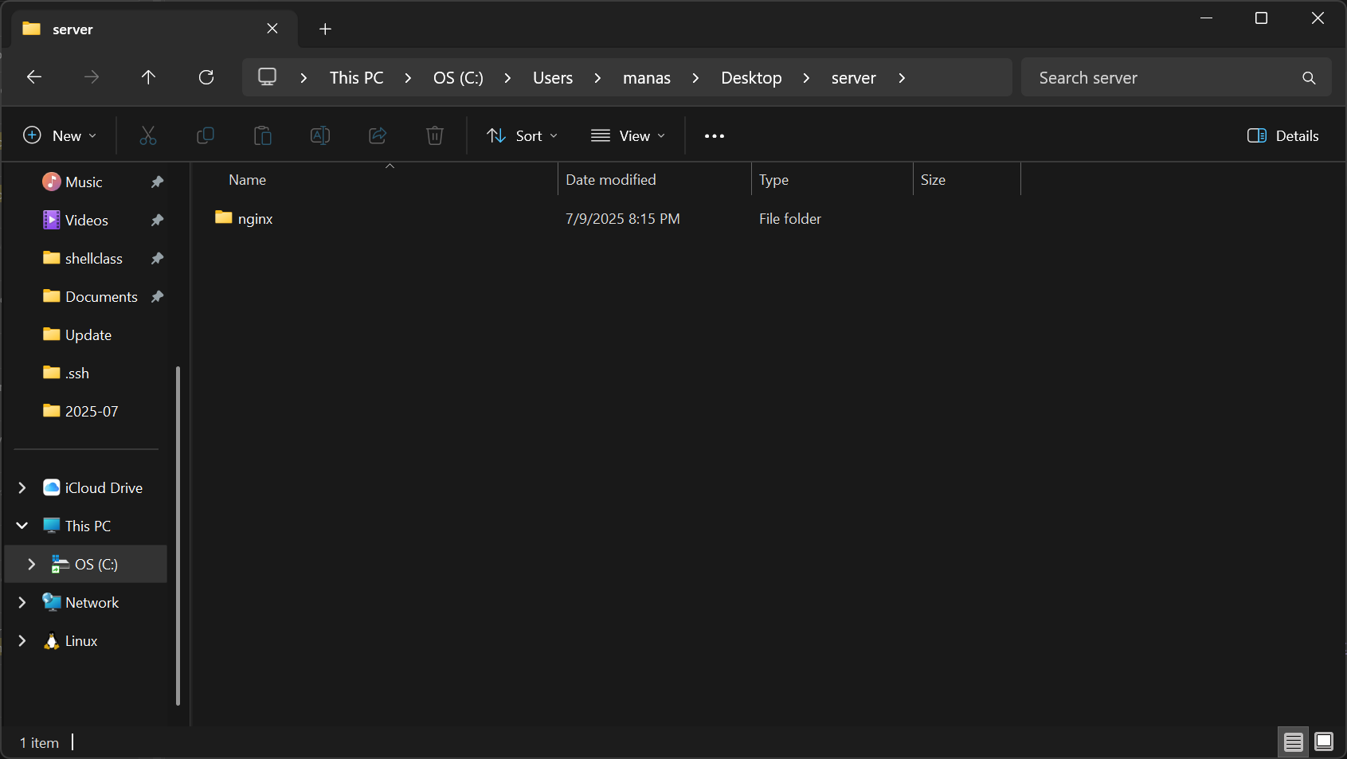
Task: Select Network in navigation pane
Action: [x=92, y=603]
